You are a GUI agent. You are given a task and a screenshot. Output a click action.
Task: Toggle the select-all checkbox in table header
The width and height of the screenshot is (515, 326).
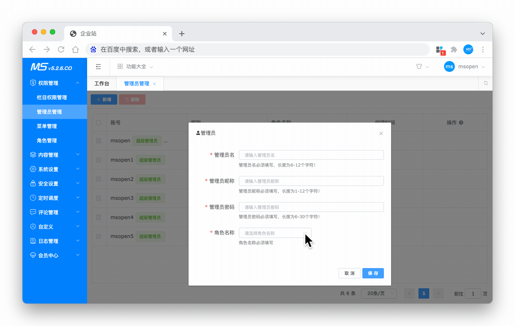coord(99,123)
